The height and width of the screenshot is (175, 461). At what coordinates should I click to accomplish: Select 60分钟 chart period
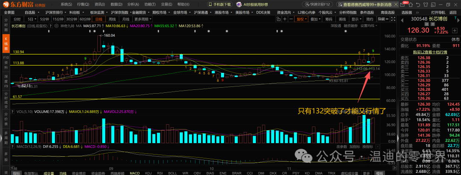(85, 19)
